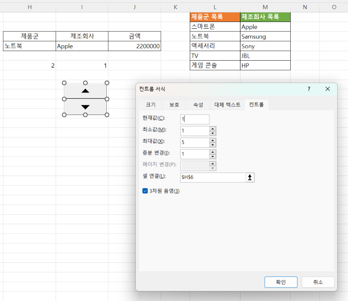Select column K header
348x301 pixels.
175,7
